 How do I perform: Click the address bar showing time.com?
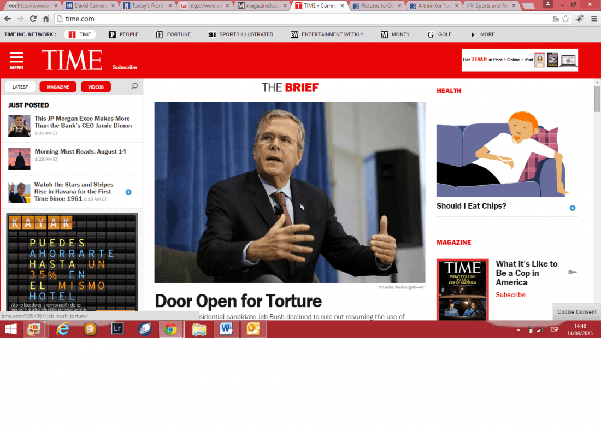pos(303,19)
